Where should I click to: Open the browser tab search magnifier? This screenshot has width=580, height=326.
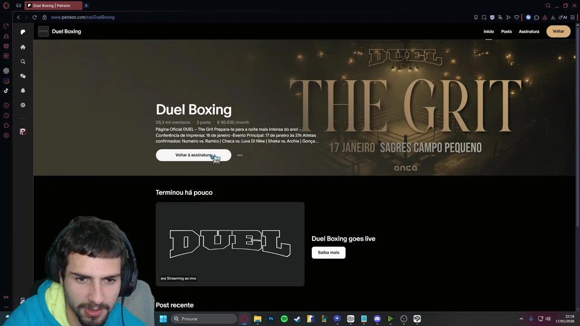[548, 5]
